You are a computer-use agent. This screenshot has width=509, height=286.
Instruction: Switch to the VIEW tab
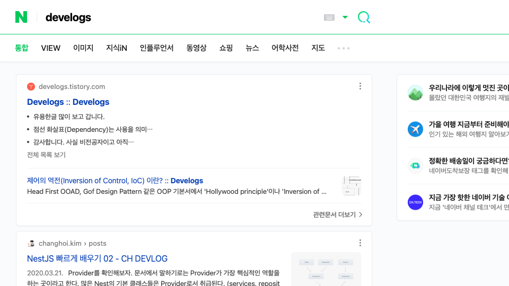51,48
